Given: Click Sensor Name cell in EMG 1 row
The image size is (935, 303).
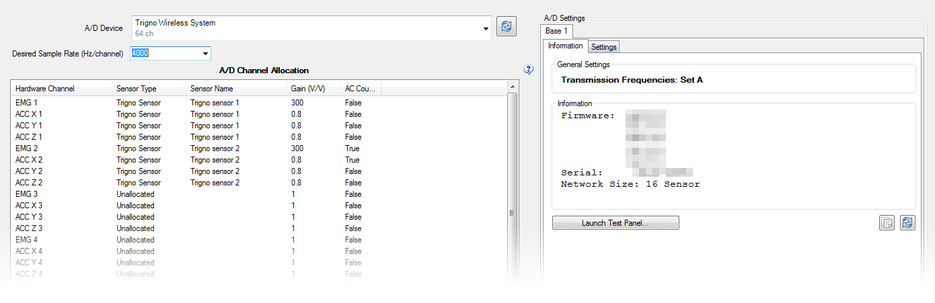Looking at the screenshot, I should click(215, 102).
